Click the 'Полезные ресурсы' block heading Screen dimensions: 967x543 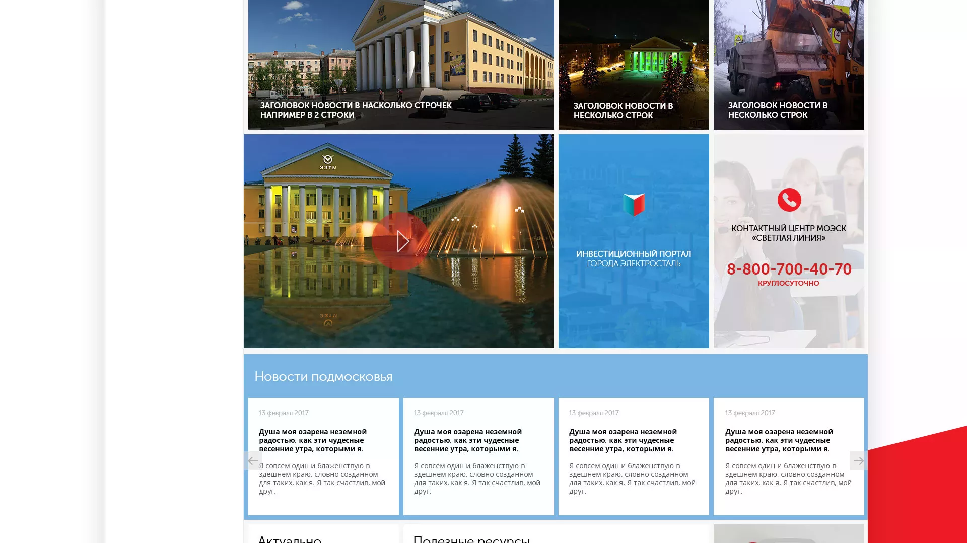471,539
